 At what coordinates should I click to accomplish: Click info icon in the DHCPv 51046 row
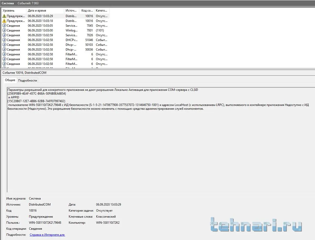pos(4,40)
